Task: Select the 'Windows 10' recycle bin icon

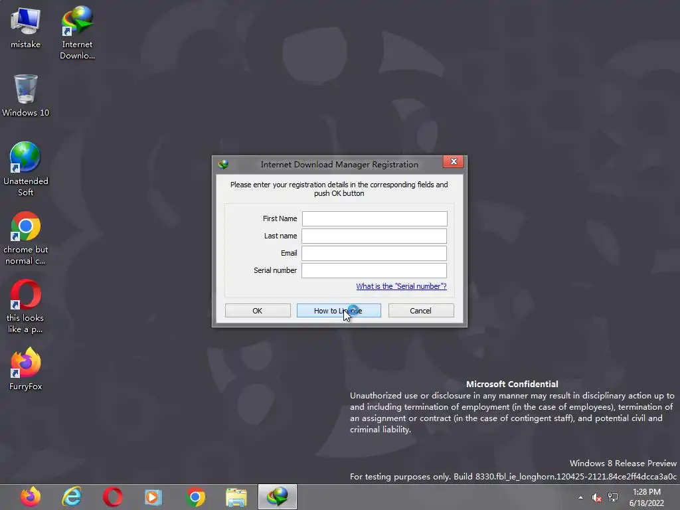Action: pyautogui.click(x=26, y=96)
